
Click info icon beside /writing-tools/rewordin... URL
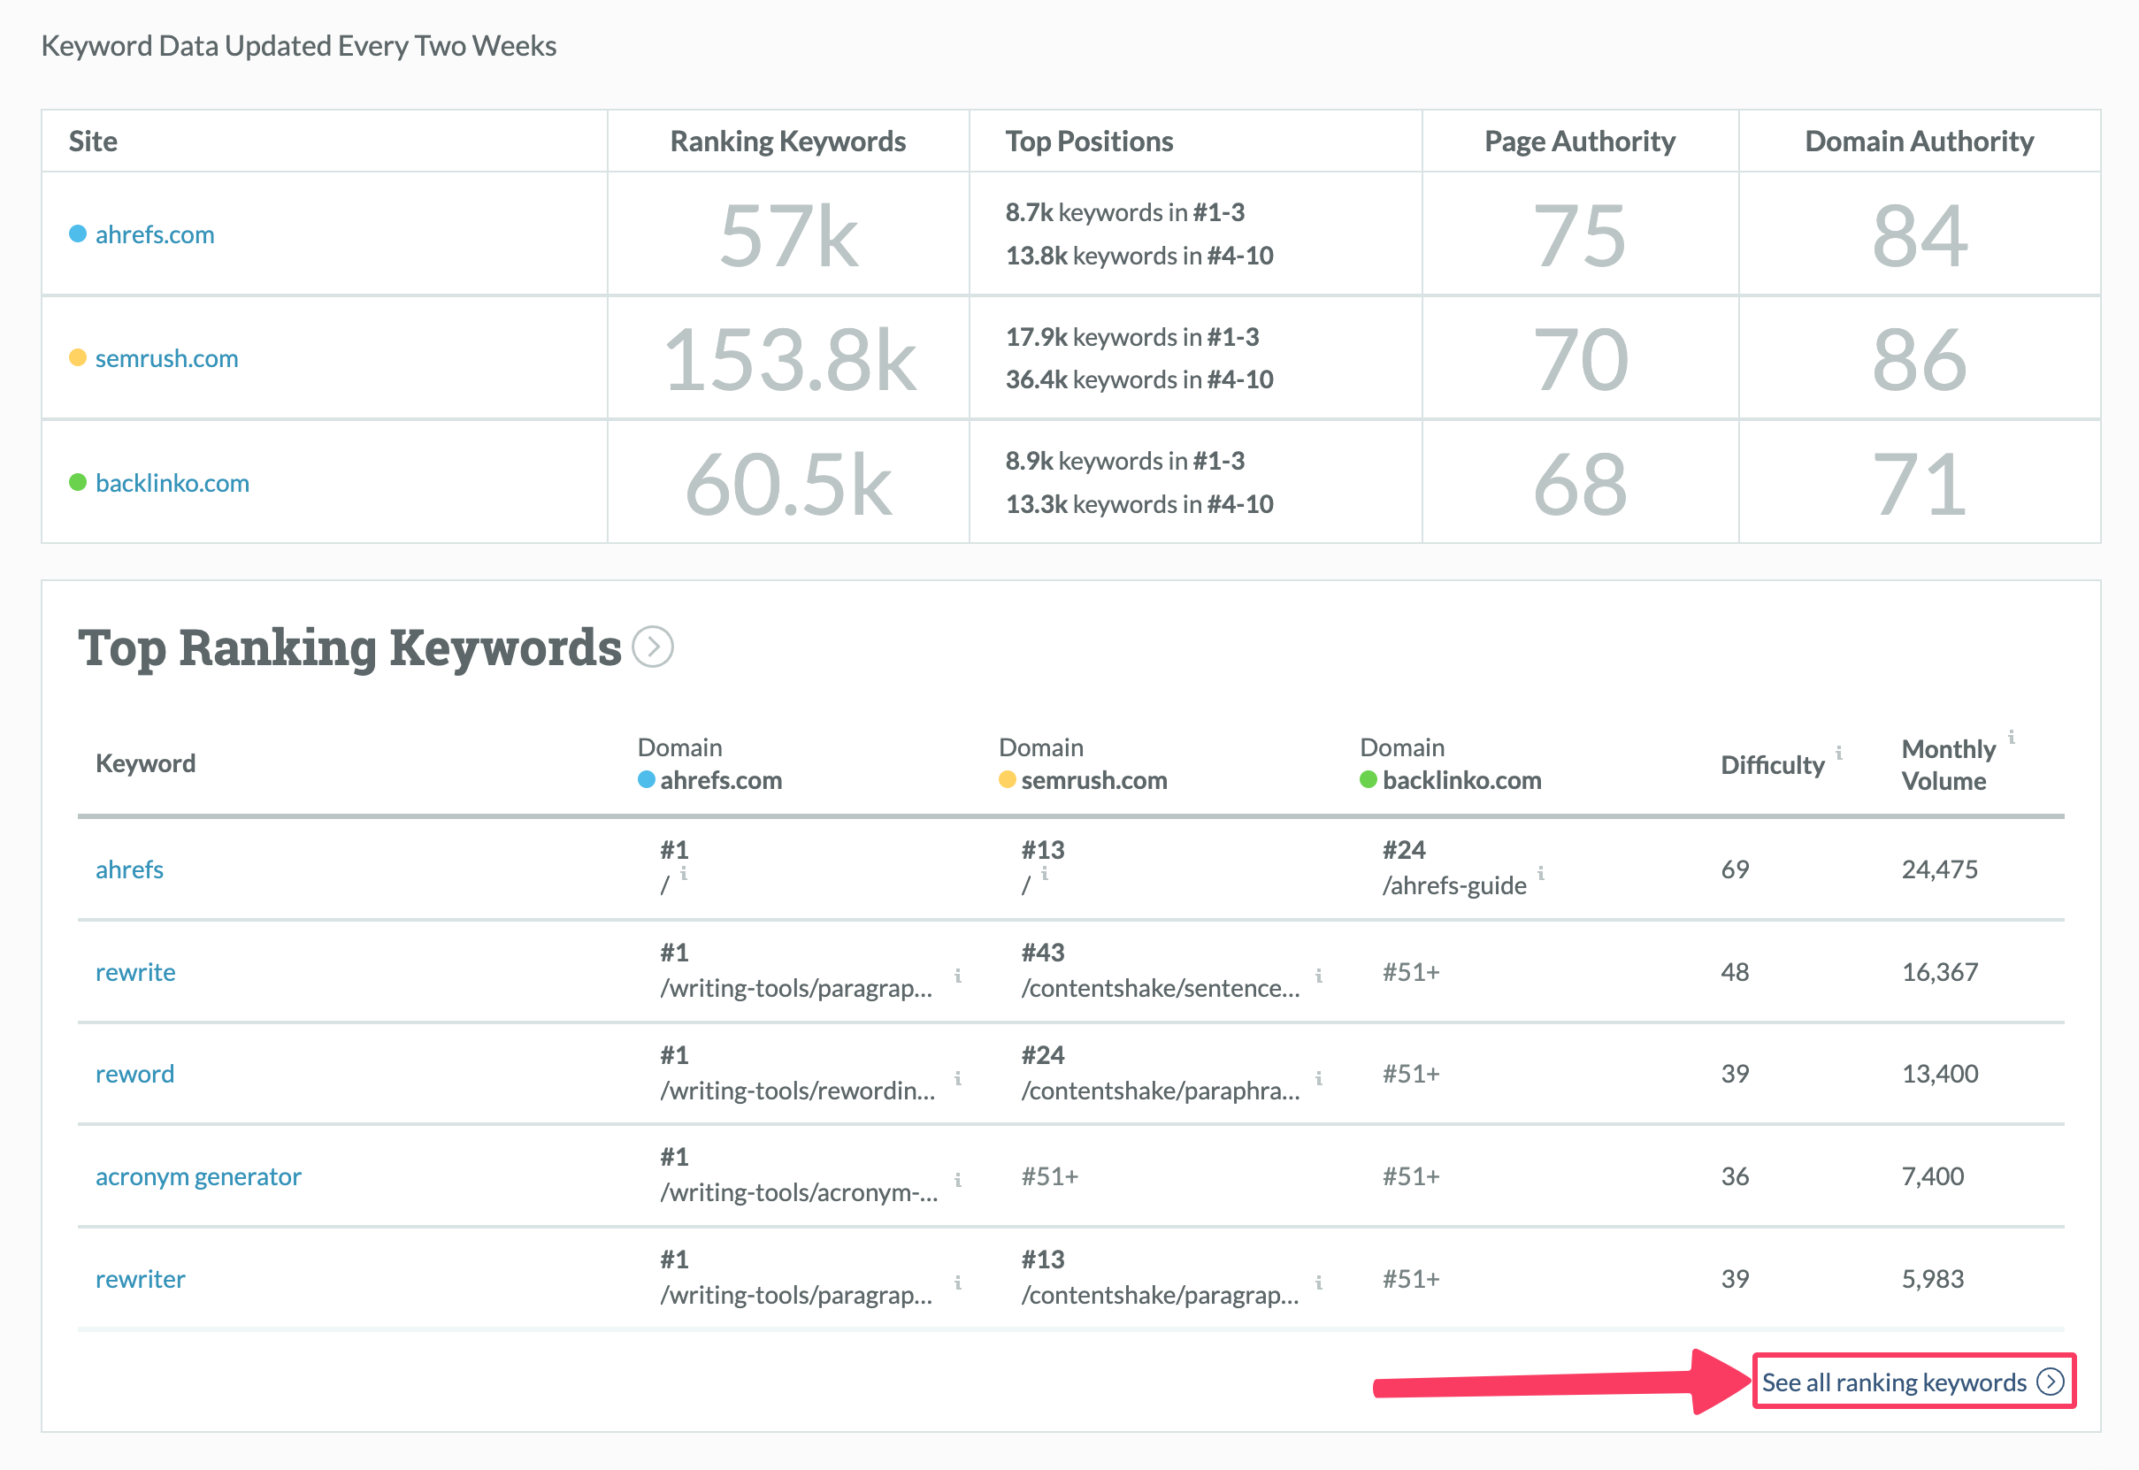click(x=958, y=1077)
